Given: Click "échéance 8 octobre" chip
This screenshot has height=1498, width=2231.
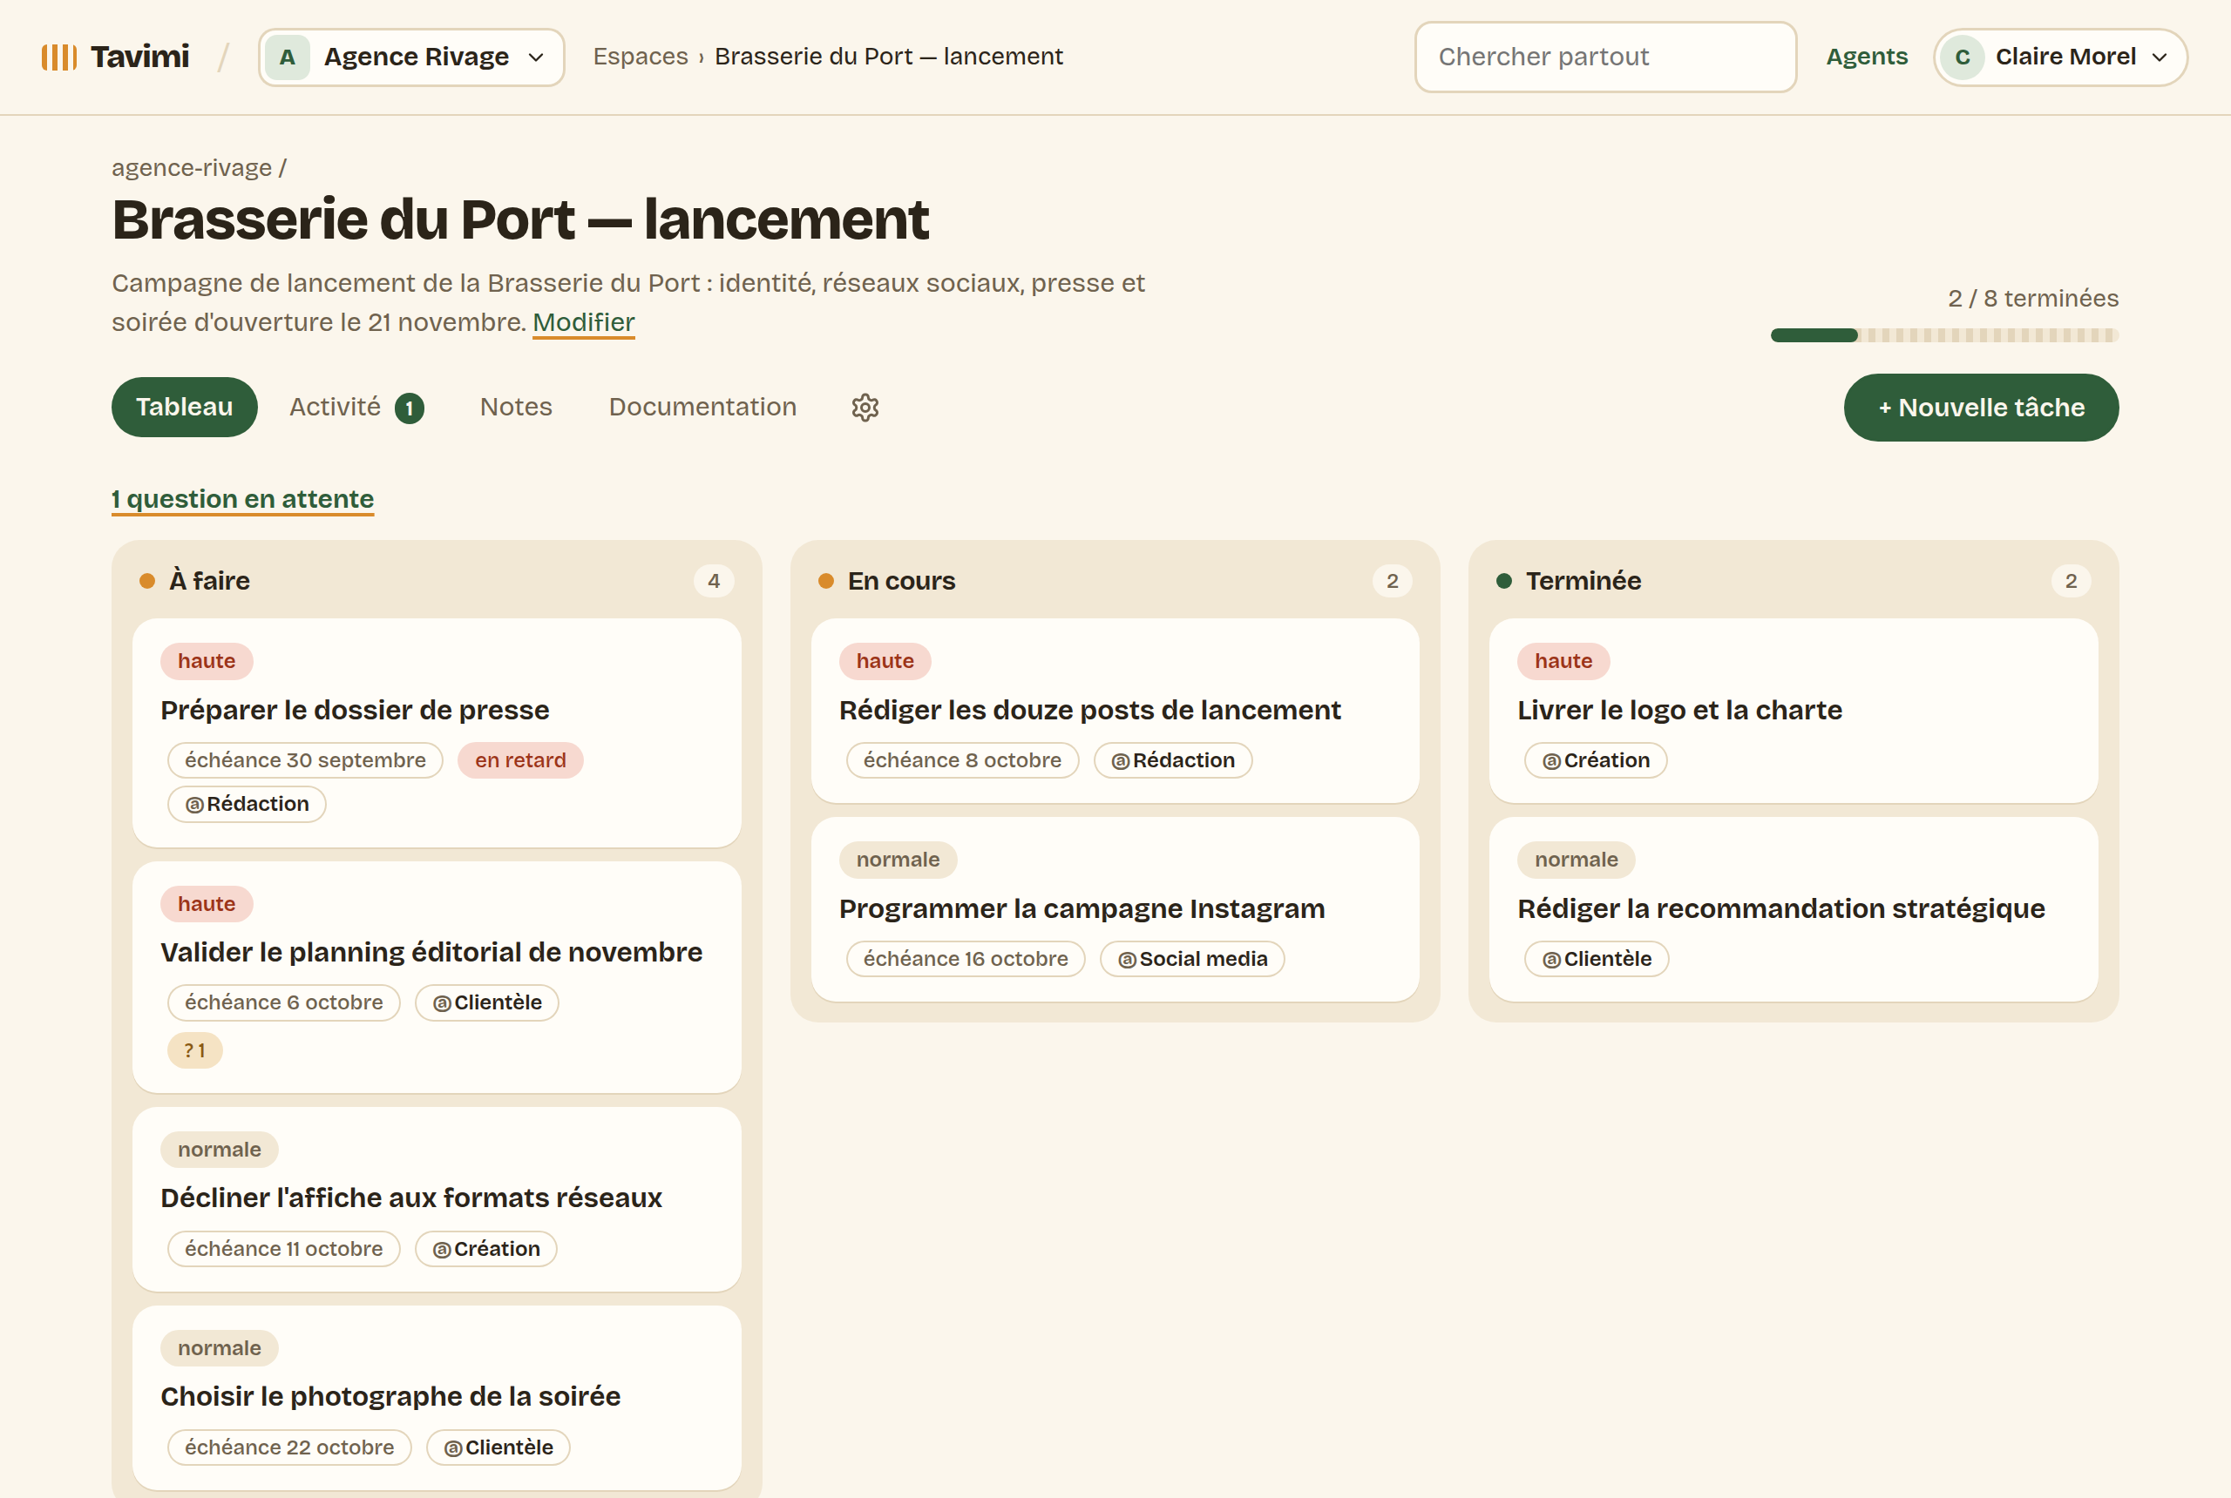Looking at the screenshot, I should coord(963,760).
